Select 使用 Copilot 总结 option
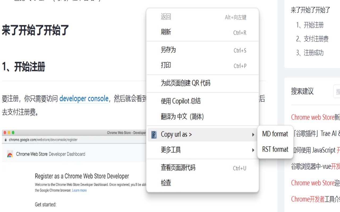The image size is (340, 212). coord(203,101)
